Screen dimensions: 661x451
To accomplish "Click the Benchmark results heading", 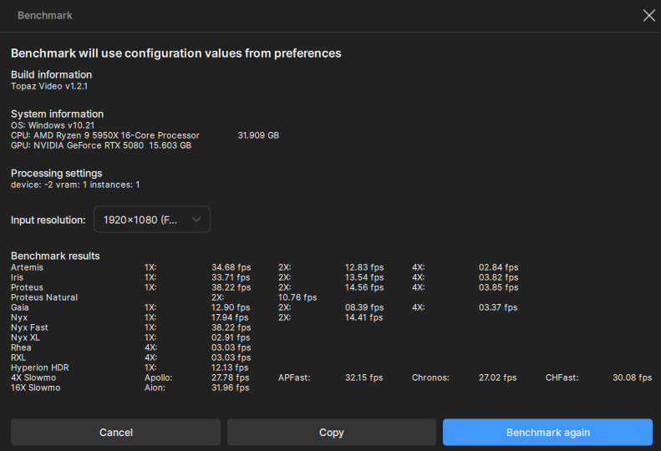I will click(x=55, y=256).
